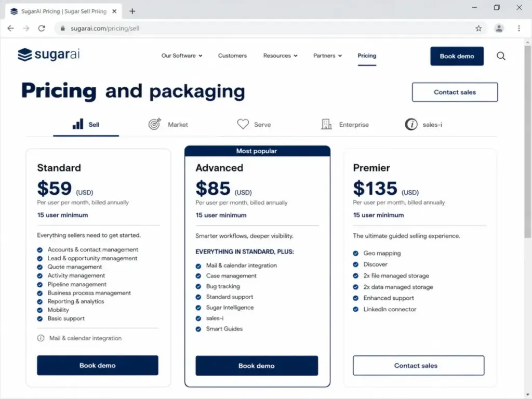Click info icon beside Mail & calendar integration
This screenshot has width=532, height=399.
point(41,338)
